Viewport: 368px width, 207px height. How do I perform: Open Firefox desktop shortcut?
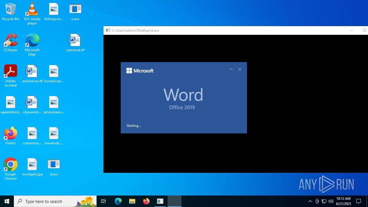pyautogui.click(x=11, y=136)
